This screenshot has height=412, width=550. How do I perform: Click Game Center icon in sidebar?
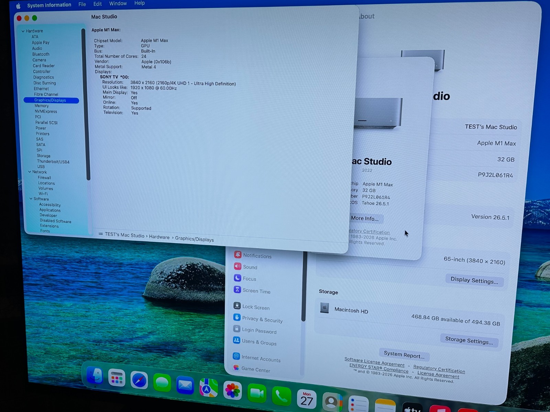pyautogui.click(x=236, y=367)
